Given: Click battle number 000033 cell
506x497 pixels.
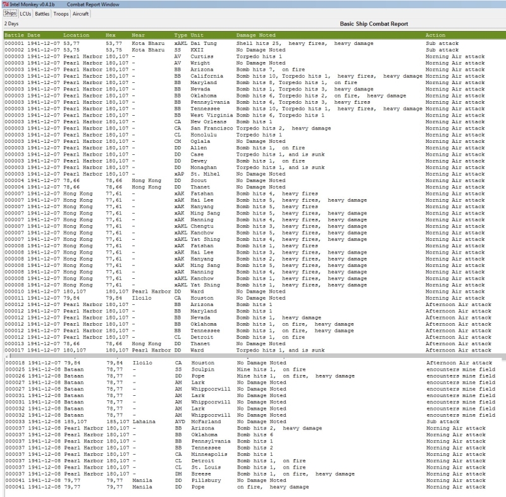Looking at the screenshot, I should pyautogui.click(x=15, y=422).
